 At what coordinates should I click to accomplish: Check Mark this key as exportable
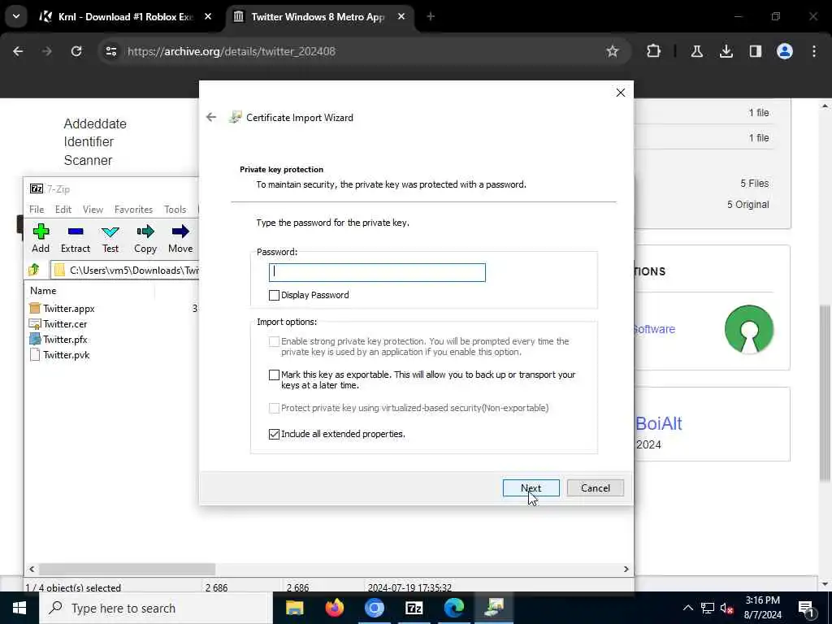[274, 375]
